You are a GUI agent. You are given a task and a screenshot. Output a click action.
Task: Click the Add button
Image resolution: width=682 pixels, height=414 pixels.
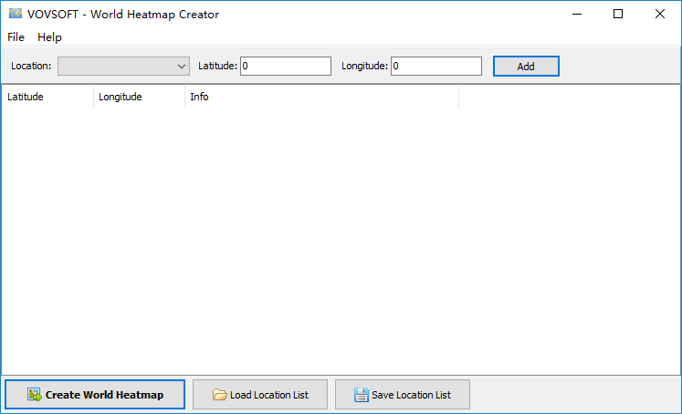point(526,66)
